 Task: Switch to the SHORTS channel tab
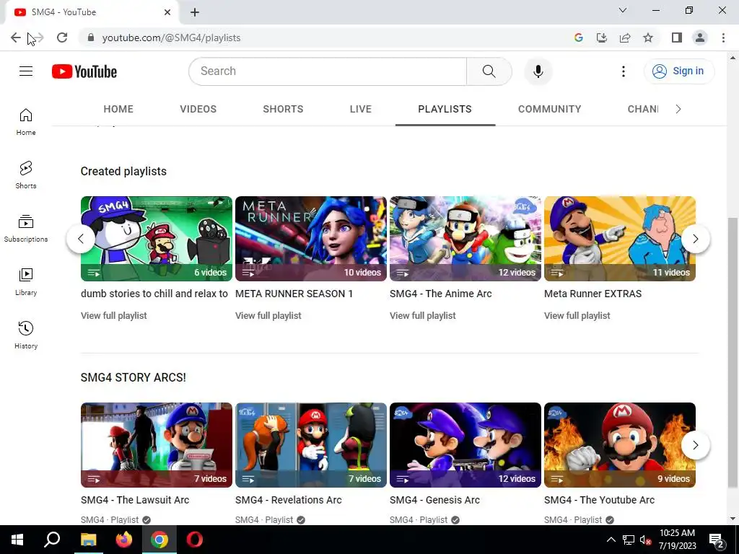pos(283,110)
